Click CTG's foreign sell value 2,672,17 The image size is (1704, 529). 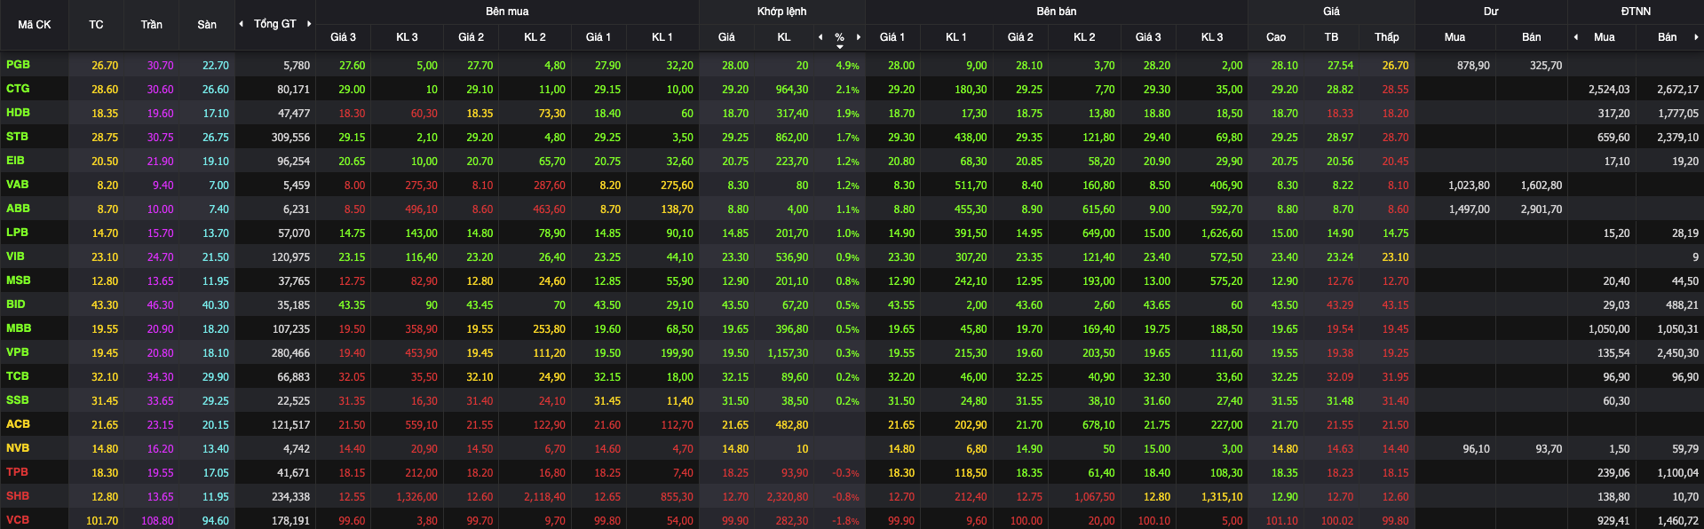pos(1677,90)
